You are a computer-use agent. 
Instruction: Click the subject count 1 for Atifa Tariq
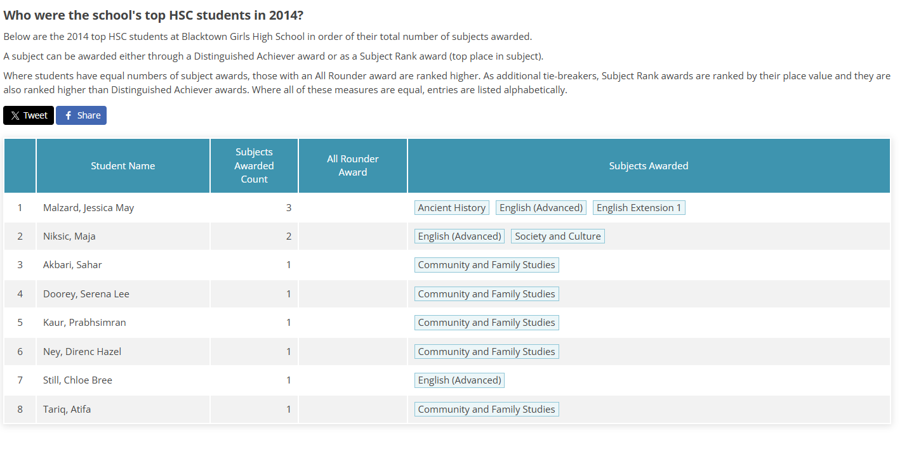point(289,410)
